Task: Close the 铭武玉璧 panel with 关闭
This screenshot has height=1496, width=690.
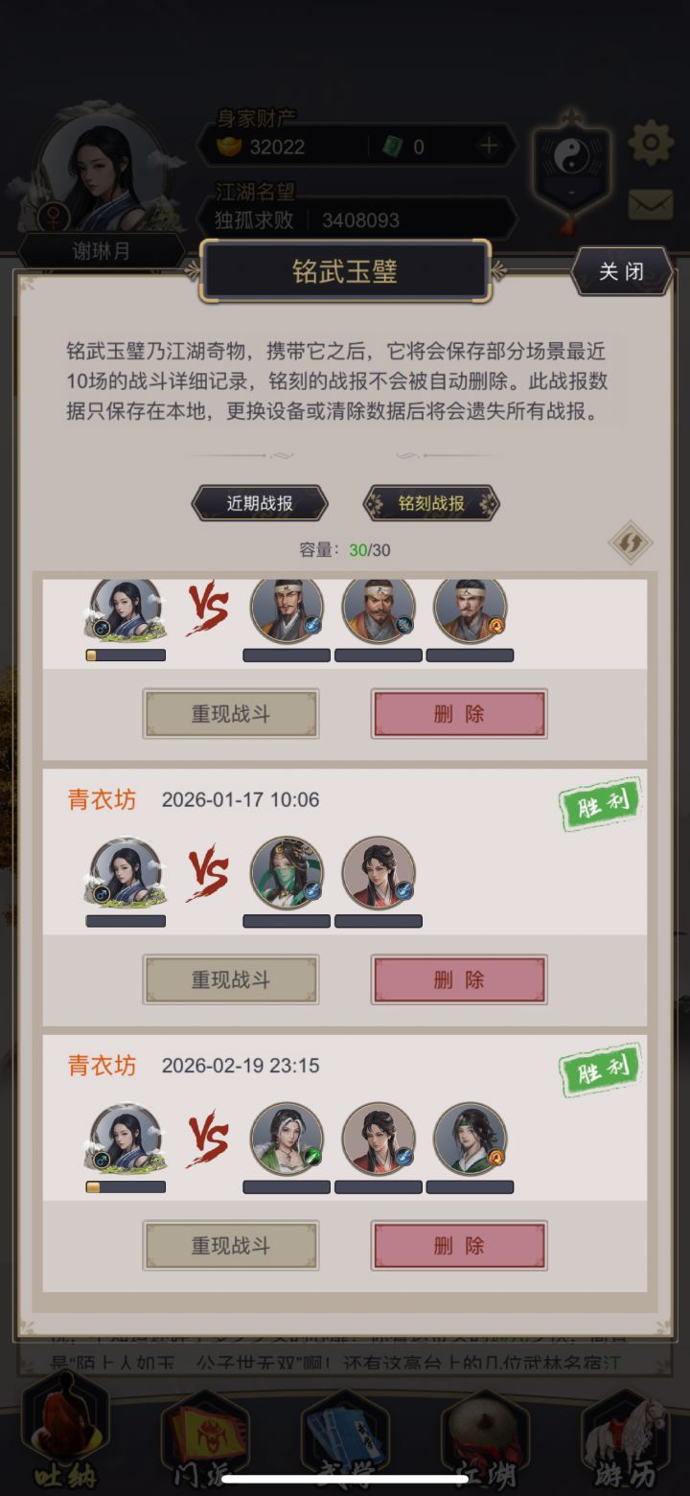Action: [621, 271]
